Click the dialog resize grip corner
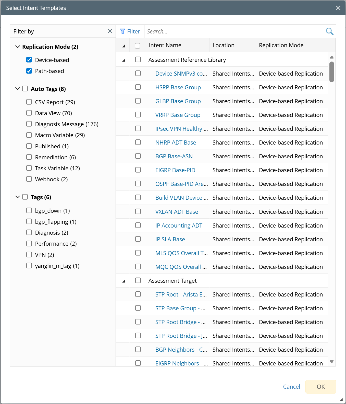The width and height of the screenshot is (346, 404). click(341, 399)
